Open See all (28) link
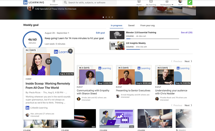215x131 pixels. pyautogui.click(x=187, y=33)
